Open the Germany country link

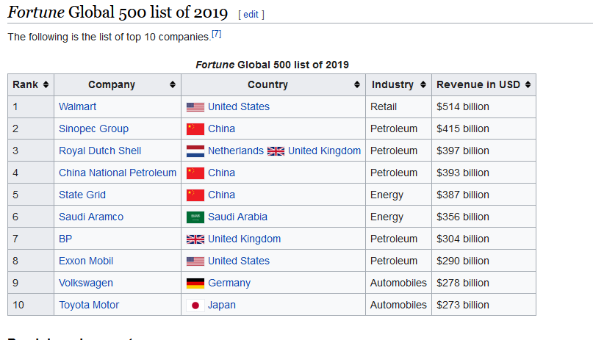[x=229, y=283]
